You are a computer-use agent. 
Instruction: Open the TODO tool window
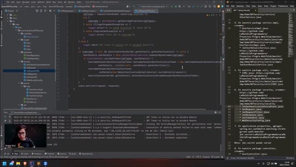click(25, 154)
